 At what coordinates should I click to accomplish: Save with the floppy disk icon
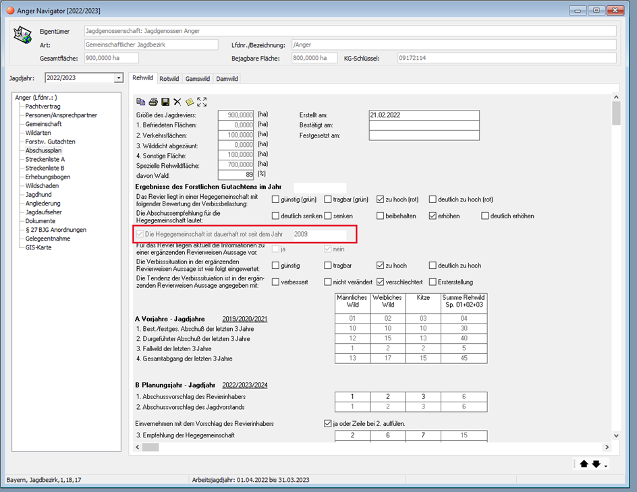(165, 102)
